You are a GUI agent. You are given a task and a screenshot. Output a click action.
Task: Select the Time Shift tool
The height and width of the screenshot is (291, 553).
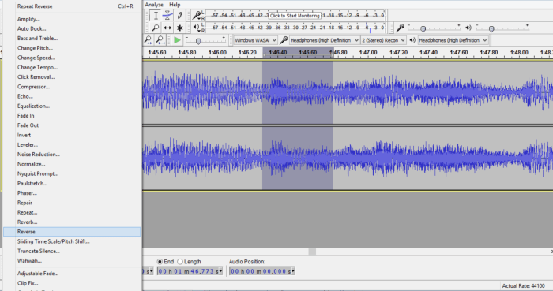tap(167, 28)
